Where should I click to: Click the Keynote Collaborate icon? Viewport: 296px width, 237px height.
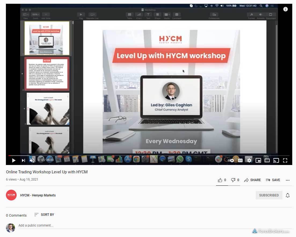[x=214, y=15]
